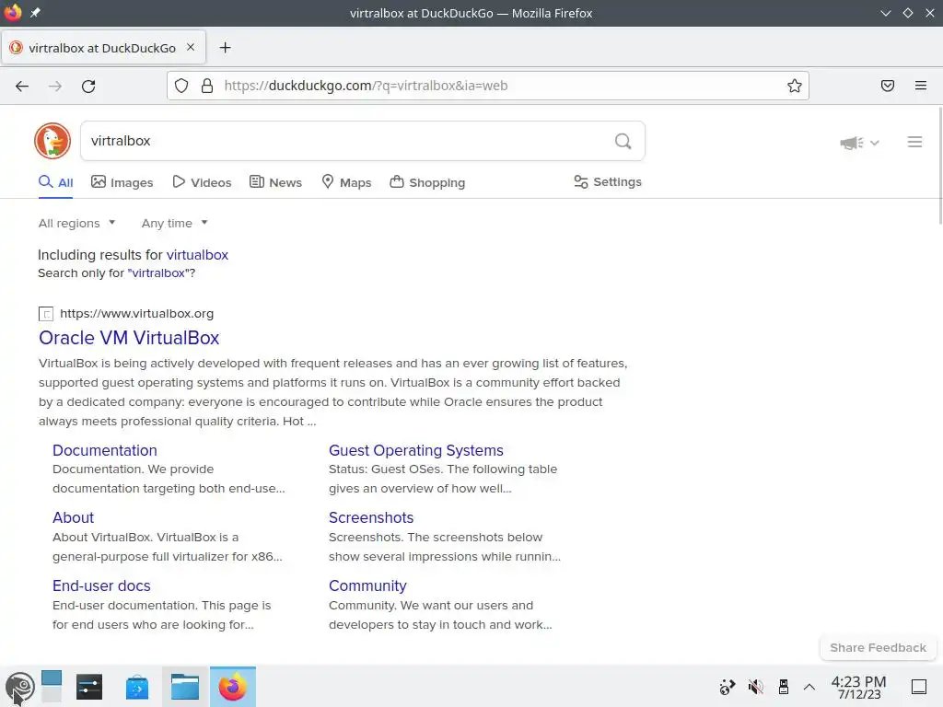943x707 pixels.
Task: Switch to the Images tab
Action: (122, 182)
